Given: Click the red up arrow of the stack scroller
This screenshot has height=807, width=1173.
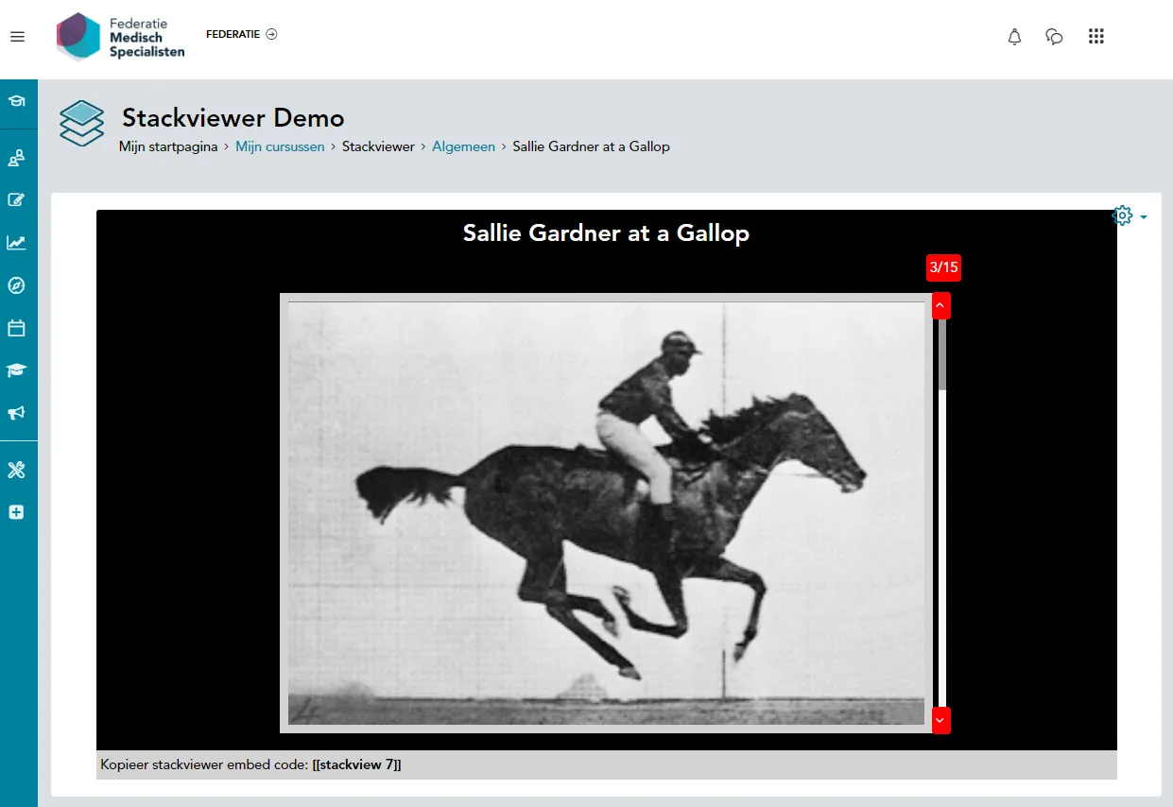Looking at the screenshot, I should [940, 305].
